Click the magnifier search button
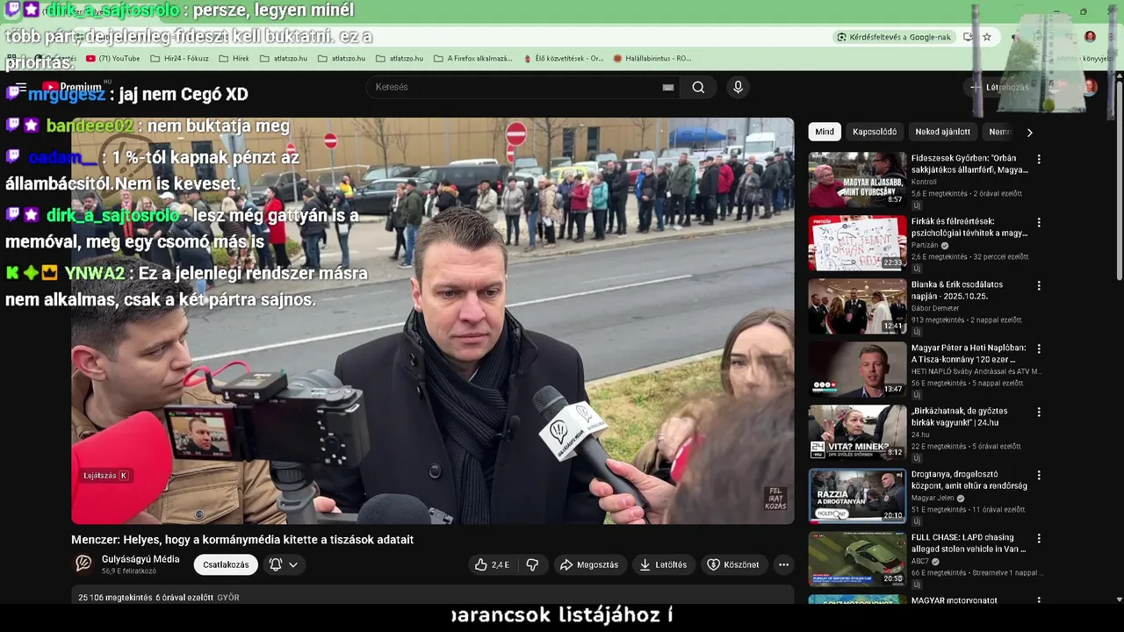 [x=698, y=87]
